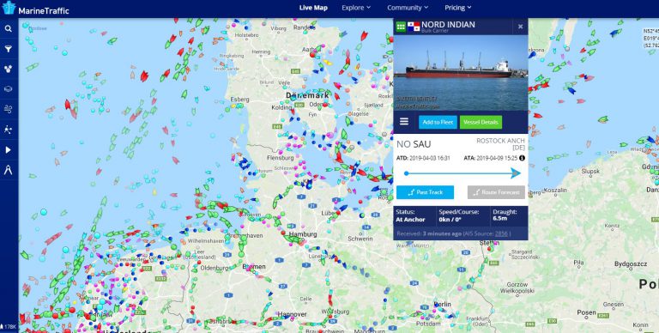
Task: Click the Flensburg label on the map
Action: coord(280,158)
